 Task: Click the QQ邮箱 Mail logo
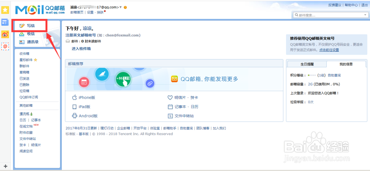[x=40, y=10]
